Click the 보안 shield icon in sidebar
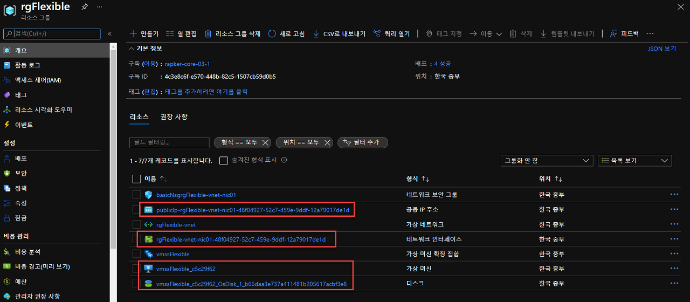Screen dimensions: 690x302 [7, 173]
